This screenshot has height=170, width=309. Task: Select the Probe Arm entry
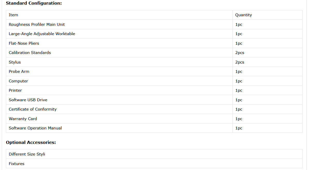(x=19, y=72)
